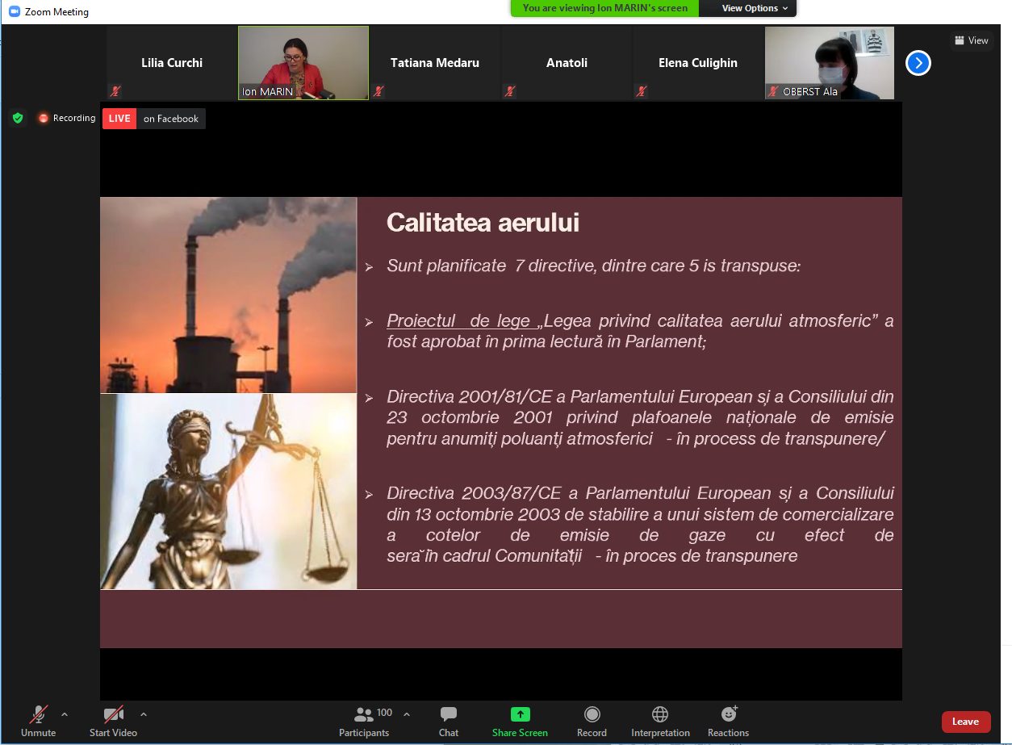This screenshot has height=745, width=1012.
Task: Click the Start Video camera icon
Action: [x=113, y=714]
